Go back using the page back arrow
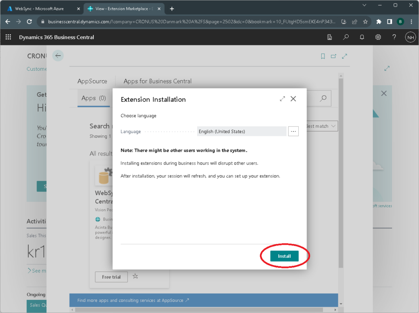The image size is (419, 313). (x=58, y=56)
